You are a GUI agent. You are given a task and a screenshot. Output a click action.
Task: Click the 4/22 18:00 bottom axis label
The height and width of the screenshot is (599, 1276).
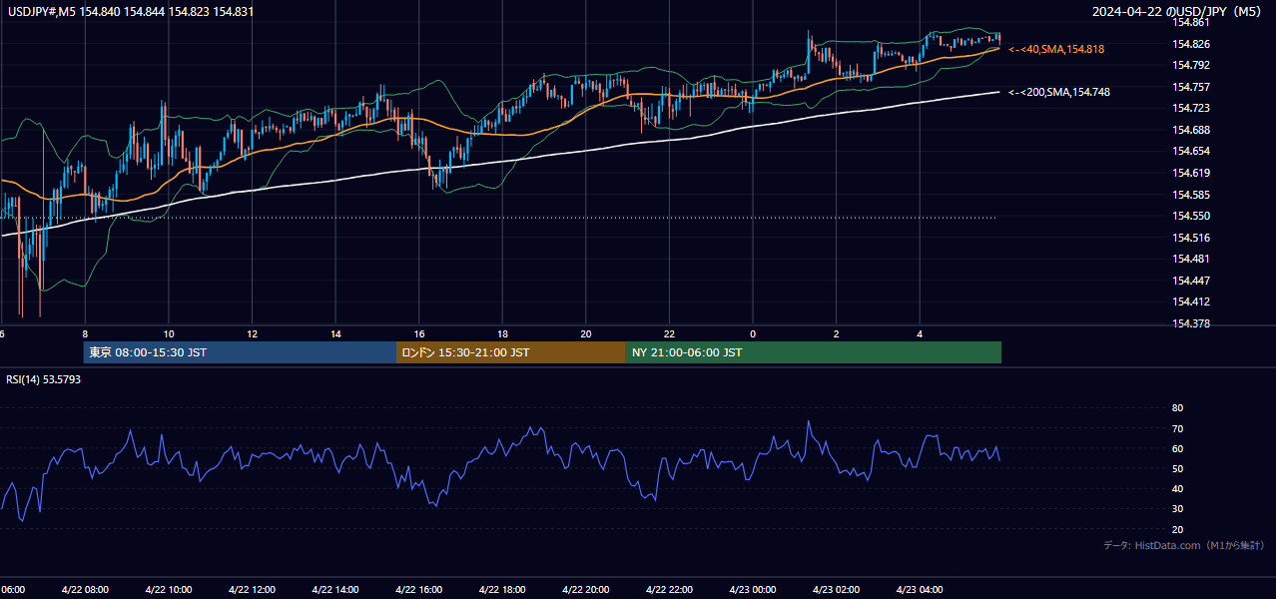click(x=502, y=589)
